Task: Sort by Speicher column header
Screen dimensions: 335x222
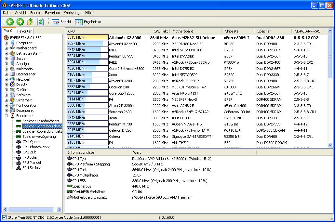Action: [x=273, y=31]
